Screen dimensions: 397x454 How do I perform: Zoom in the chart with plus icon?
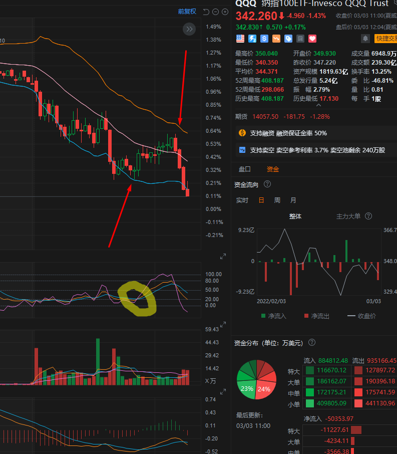click(225, 12)
